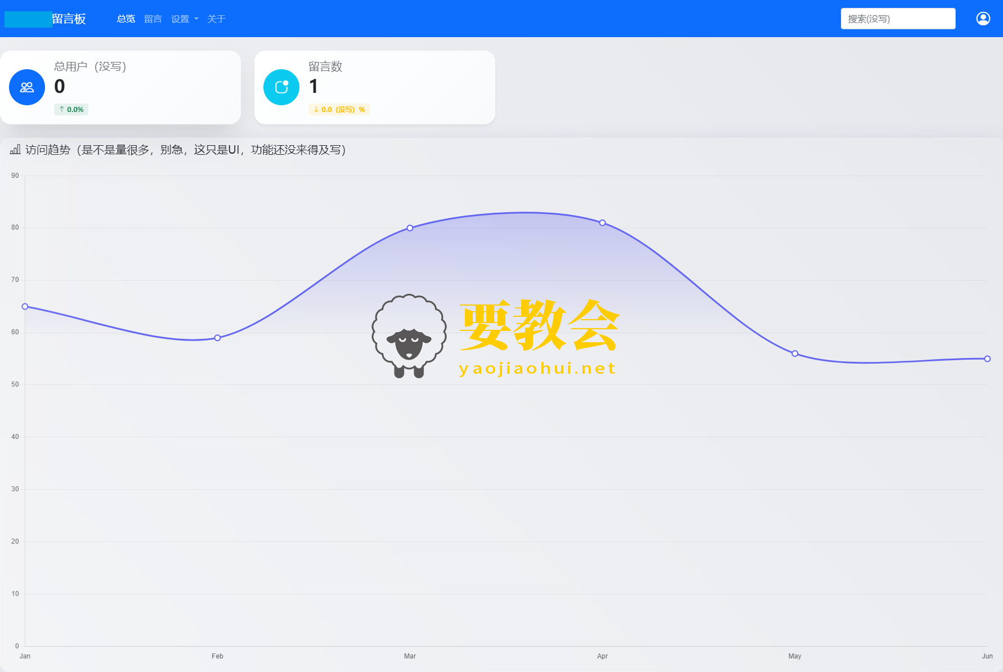1003x672 pixels.
Task: Open the 总览 nav item
Action: [x=126, y=19]
